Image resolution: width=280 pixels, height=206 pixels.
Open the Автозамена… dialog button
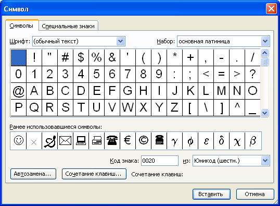[x=33, y=174]
